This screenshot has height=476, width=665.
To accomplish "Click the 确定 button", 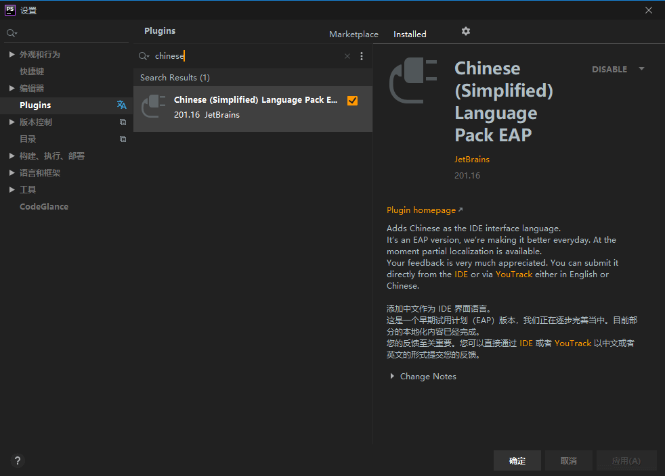I will pos(517,460).
